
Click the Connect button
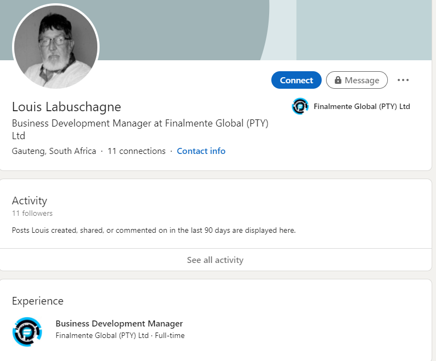296,80
